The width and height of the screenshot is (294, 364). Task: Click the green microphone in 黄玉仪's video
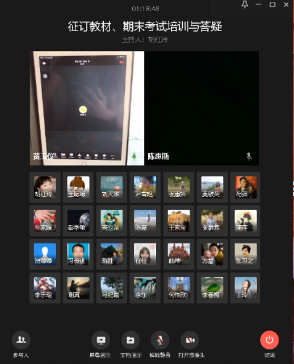[x=134, y=156]
